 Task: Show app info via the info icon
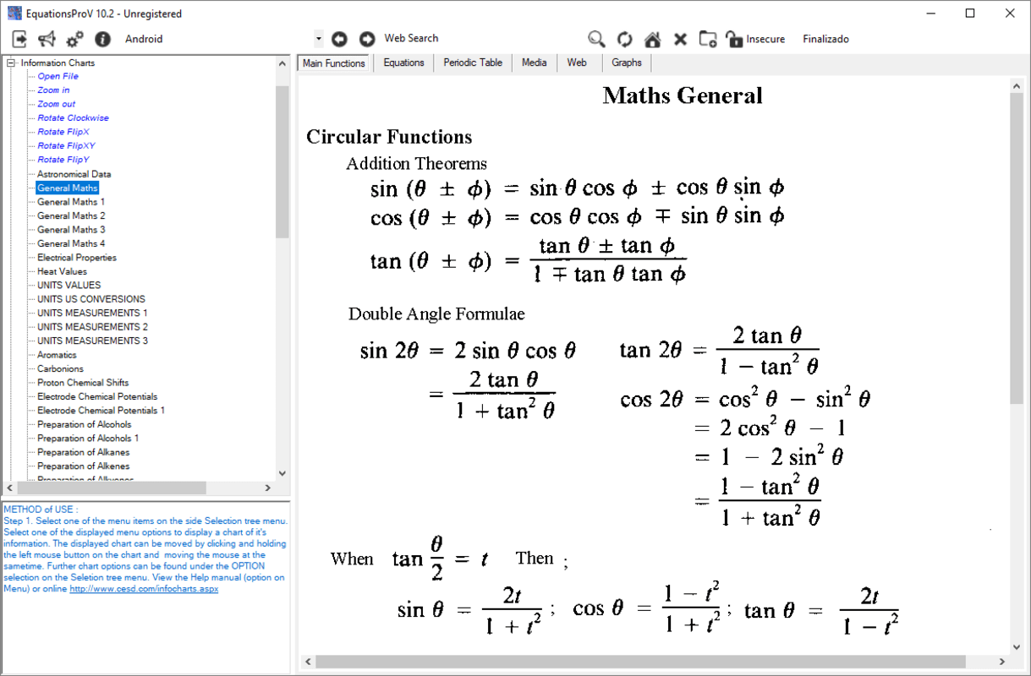click(101, 39)
